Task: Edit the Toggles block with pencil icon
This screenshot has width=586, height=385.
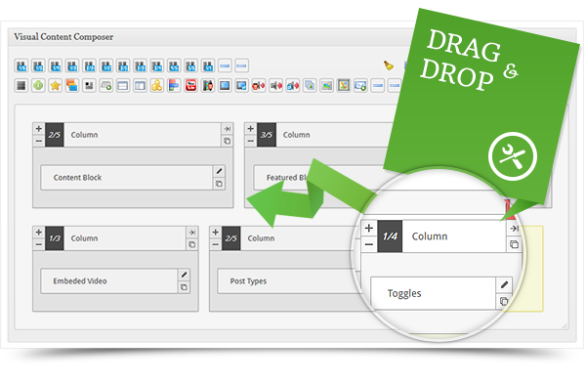Action: 504,284
